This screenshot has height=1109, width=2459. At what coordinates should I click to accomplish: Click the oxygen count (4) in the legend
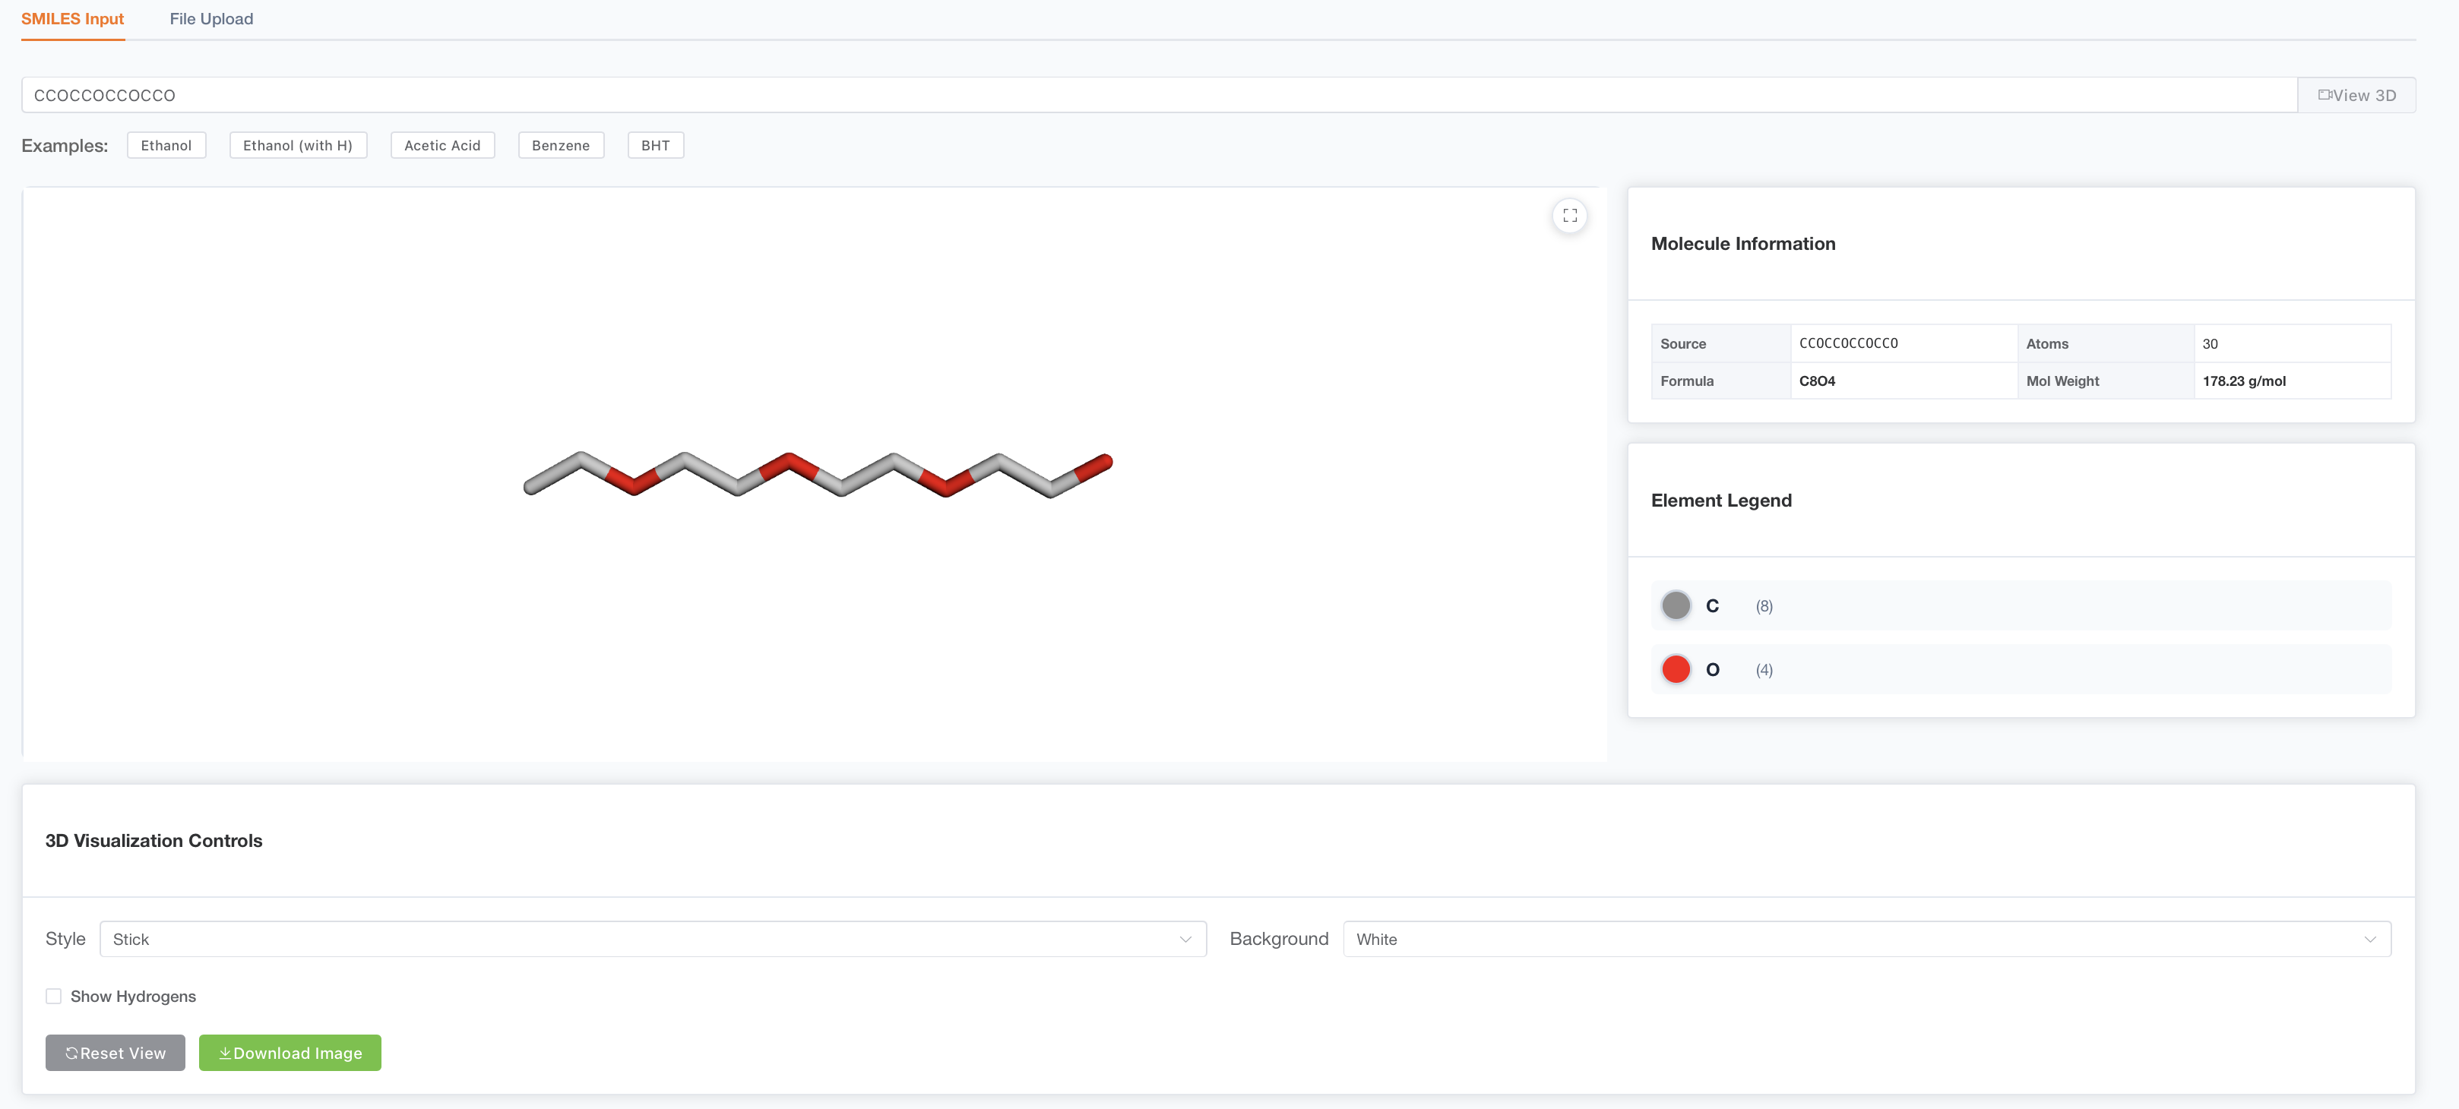click(1764, 670)
